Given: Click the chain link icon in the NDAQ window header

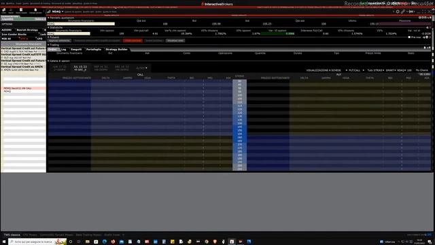Looking at the screenshot, I should click(403, 12).
